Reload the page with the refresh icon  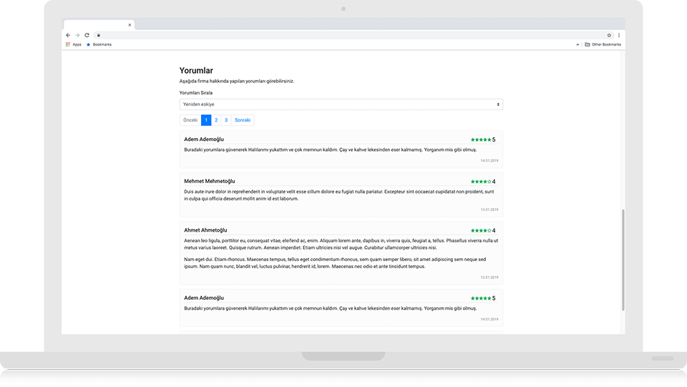point(87,35)
